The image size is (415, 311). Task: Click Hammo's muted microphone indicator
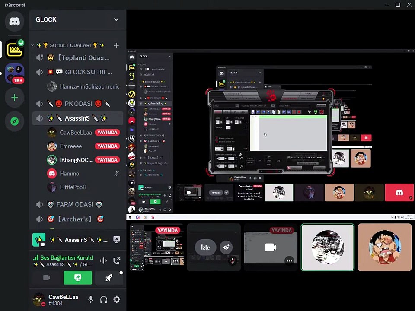pyautogui.click(x=116, y=174)
